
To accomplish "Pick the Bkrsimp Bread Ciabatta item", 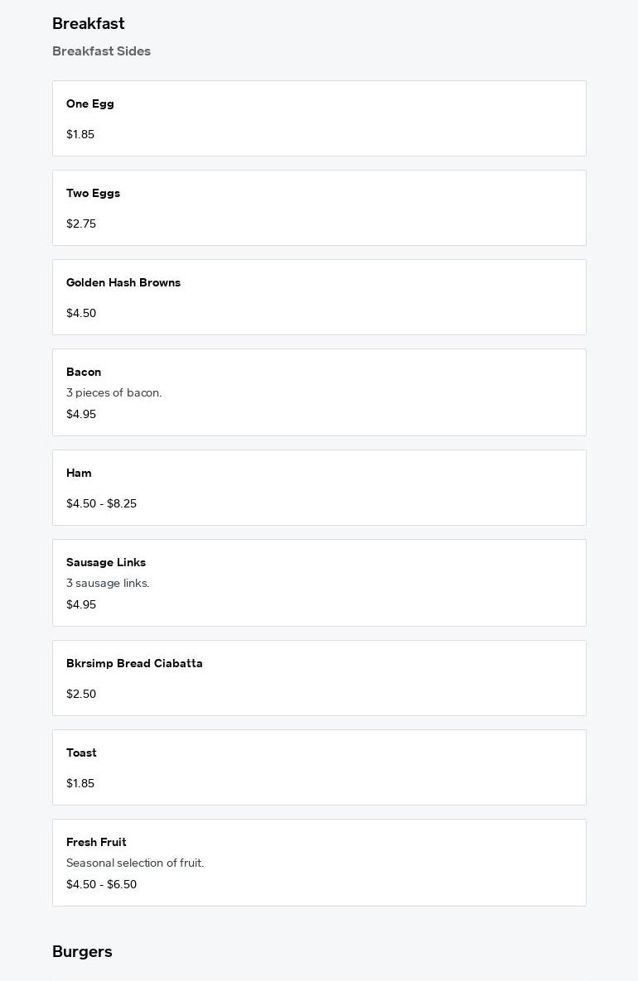I will coord(319,678).
